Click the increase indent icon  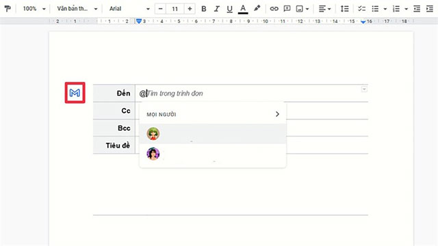[x=430, y=9]
